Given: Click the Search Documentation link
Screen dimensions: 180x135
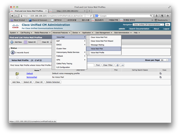Looking at the screenshot, I should point(139,29).
